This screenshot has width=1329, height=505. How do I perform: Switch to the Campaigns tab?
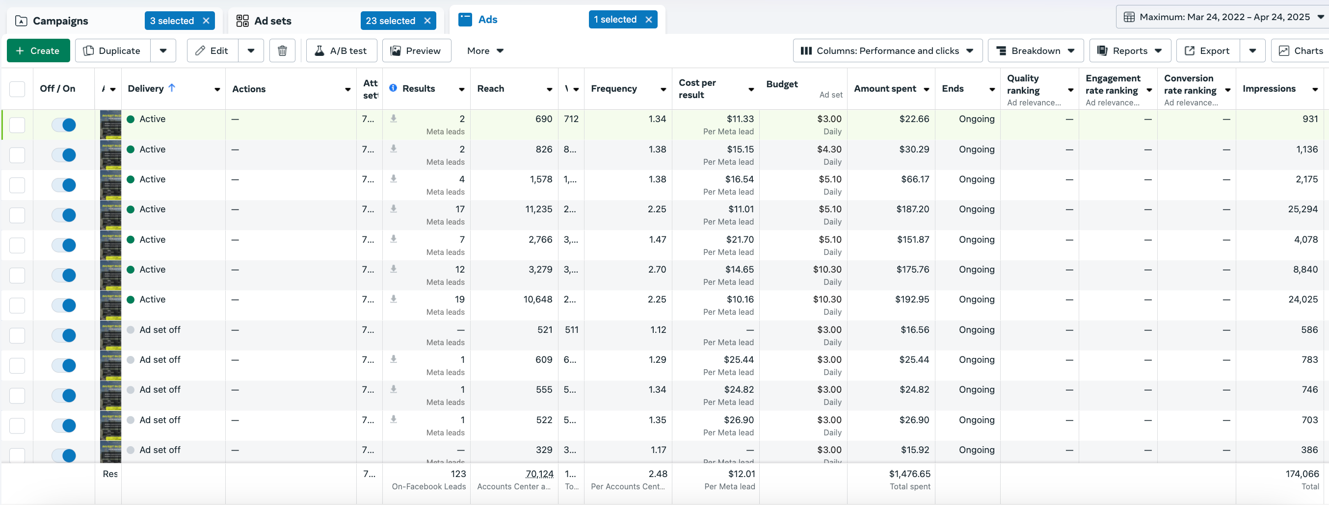click(x=60, y=21)
